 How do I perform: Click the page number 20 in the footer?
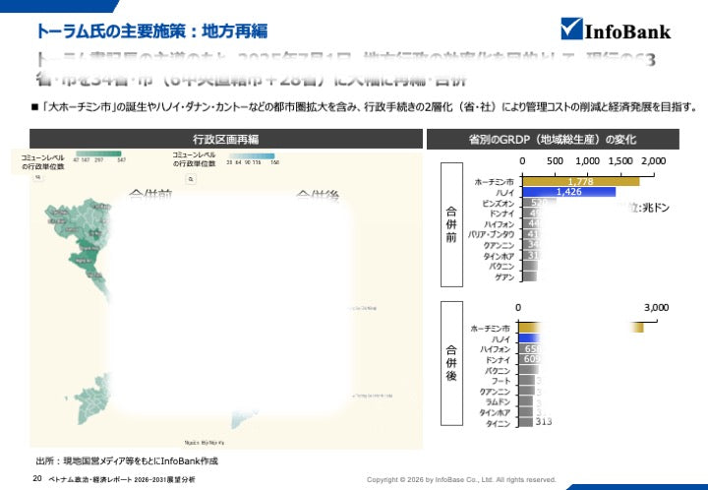pyautogui.click(x=37, y=478)
